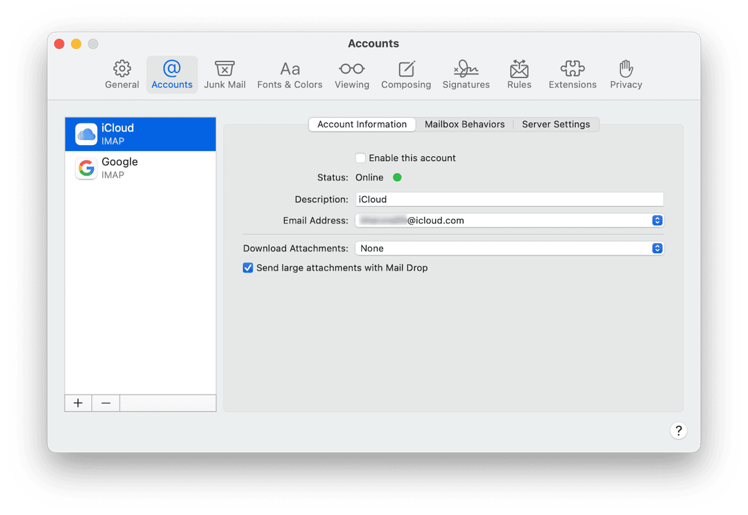This screenshot has height=515, width=748.
Task: Click the minus button to remove account
Action: coord(106,403)
